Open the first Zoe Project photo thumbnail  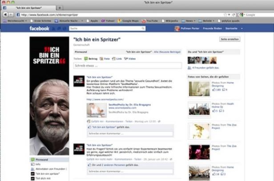click(199, 131)
